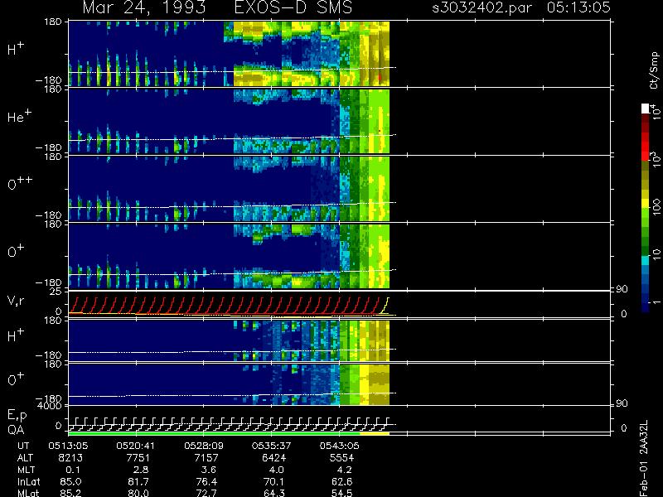Click ALT value '5554'

tap(341, 458)
